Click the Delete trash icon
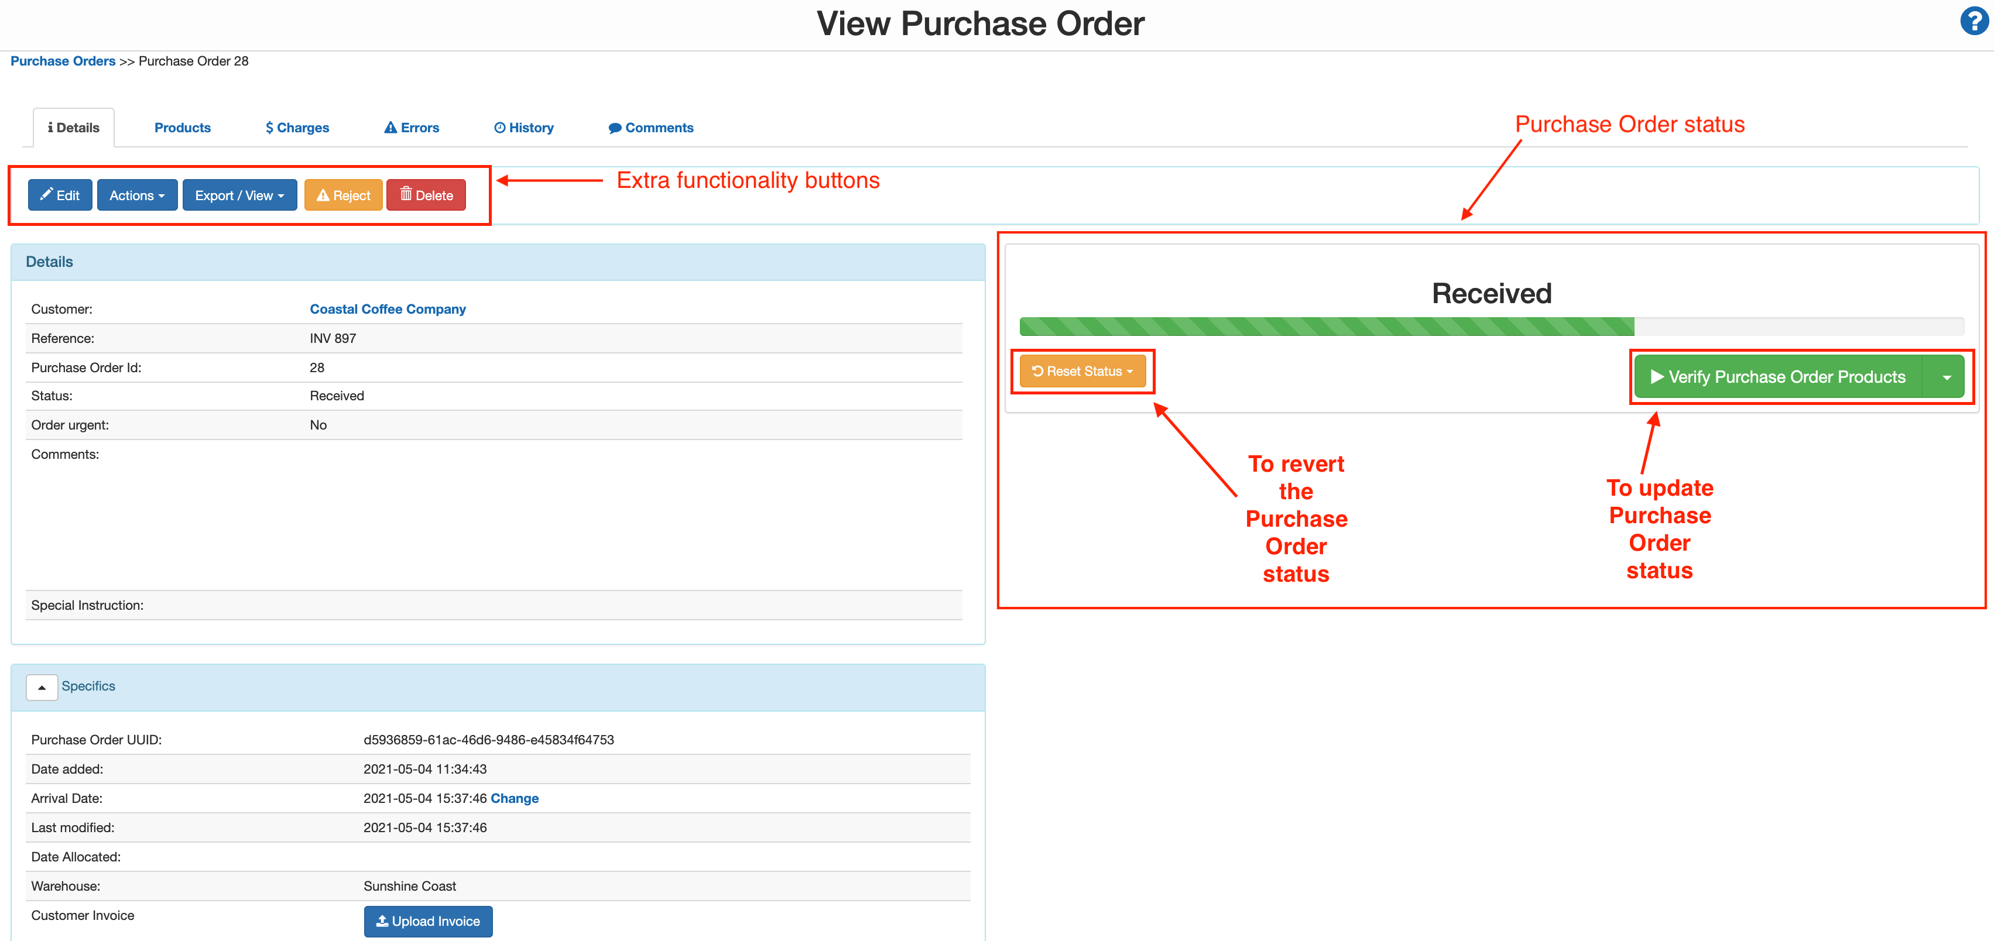Screen dimensions: 1994x941 406,195
